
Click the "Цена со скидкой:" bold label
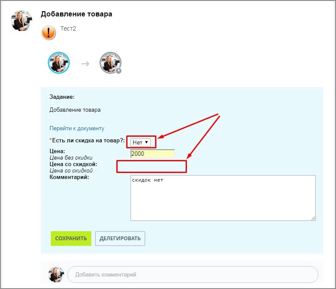[x=74, y=164]
